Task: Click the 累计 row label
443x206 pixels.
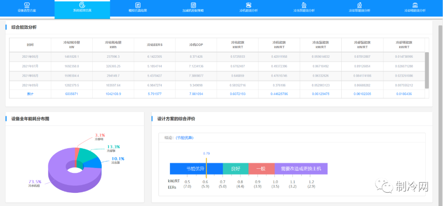Action: coord(30,94)
